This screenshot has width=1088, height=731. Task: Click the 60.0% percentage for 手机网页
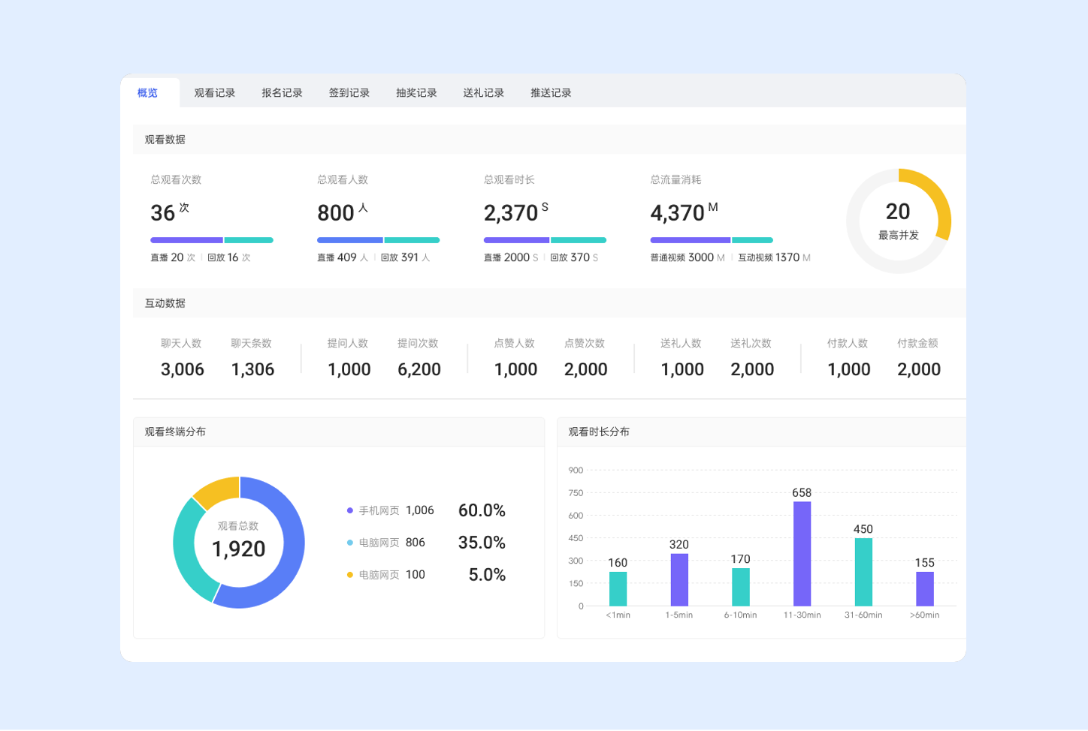coord(482,510)
